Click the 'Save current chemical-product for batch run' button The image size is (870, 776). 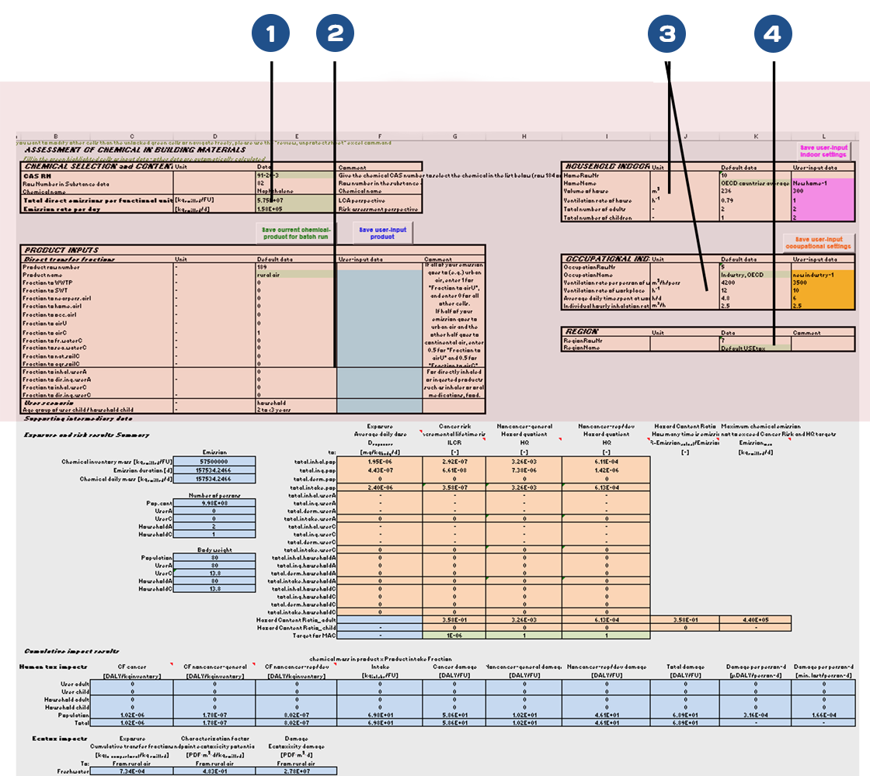pos(296,234)
